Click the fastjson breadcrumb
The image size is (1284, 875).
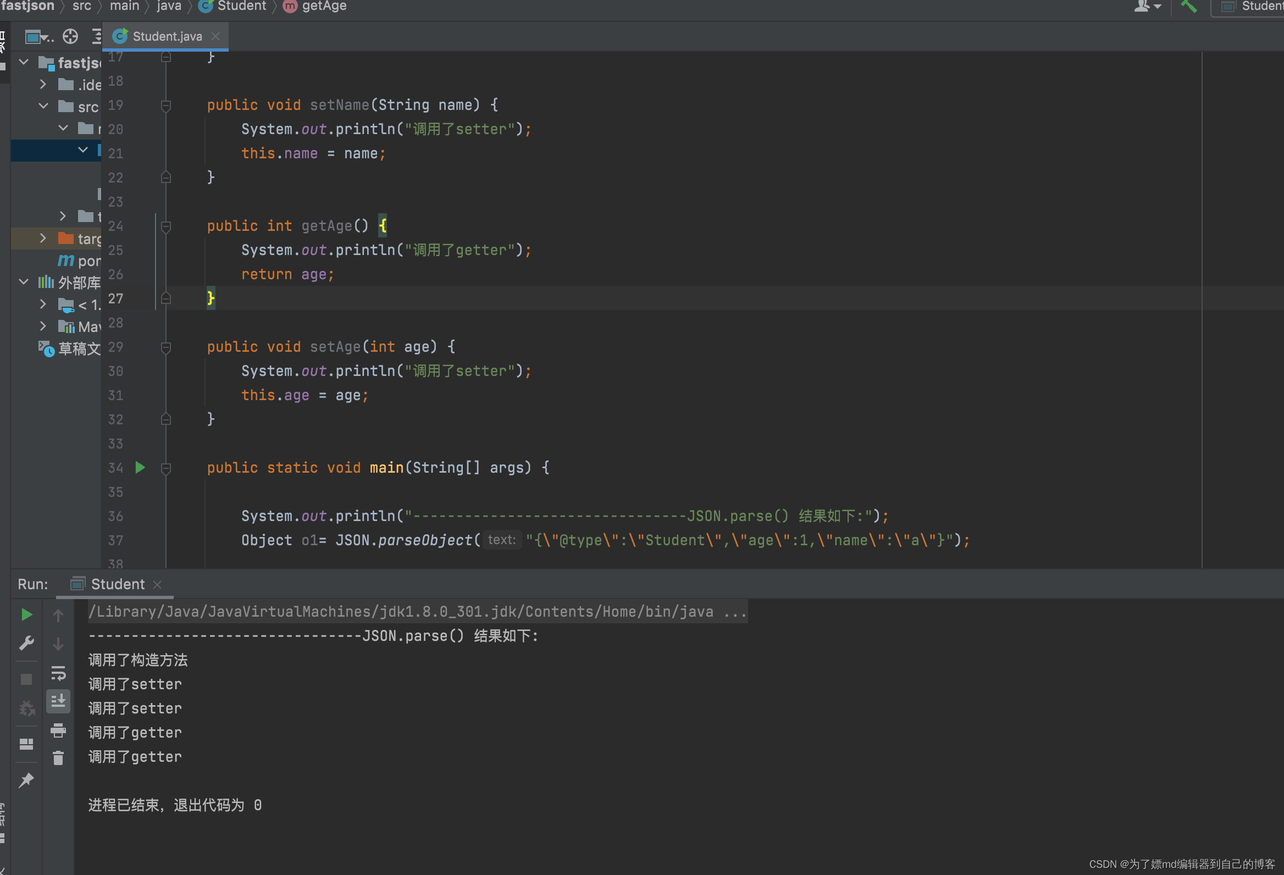(x=27, y=6)
